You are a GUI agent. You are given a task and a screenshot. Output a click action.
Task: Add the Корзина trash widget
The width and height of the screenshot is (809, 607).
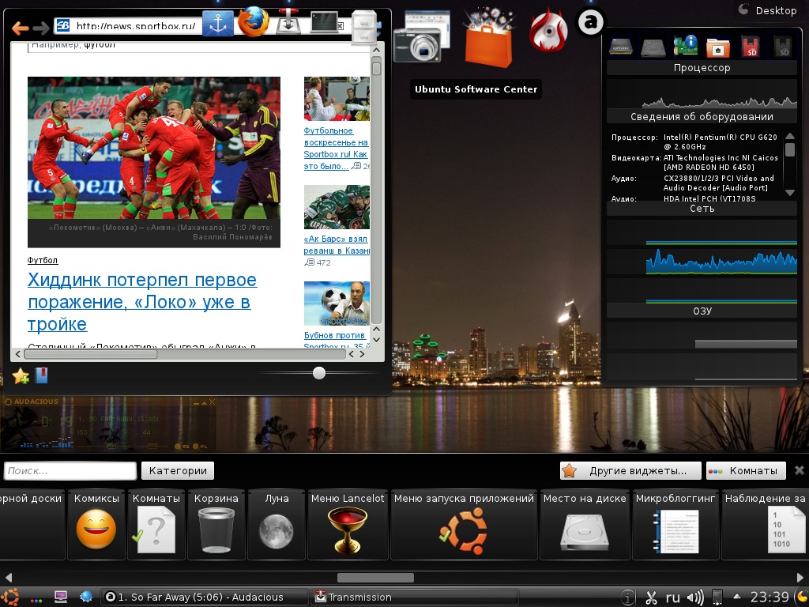click(x=216, y=525)
